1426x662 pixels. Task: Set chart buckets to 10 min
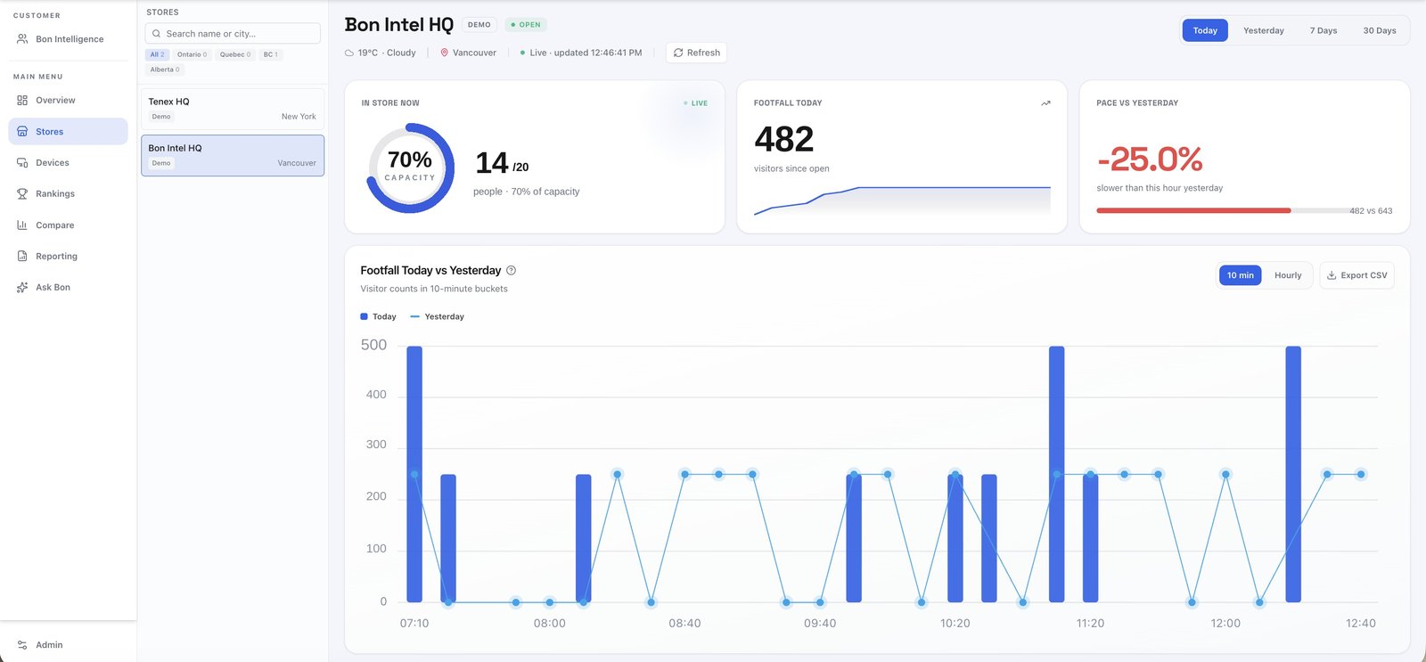pos(1240,275)
